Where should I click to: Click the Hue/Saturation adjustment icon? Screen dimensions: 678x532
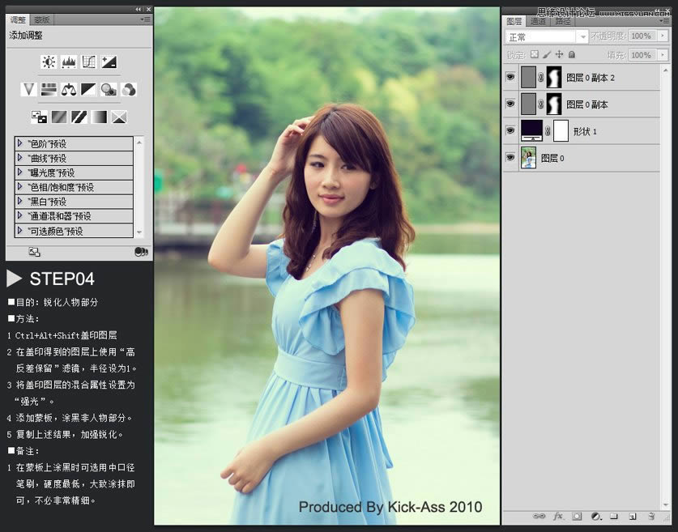pyautogui.click(x=49, y=89)
